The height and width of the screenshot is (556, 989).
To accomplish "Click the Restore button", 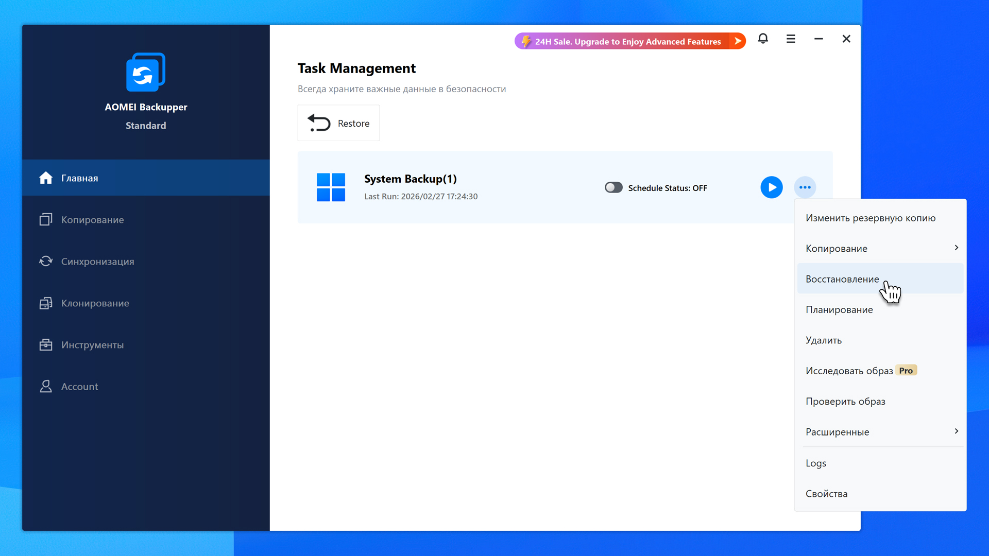I will [338, 123].
